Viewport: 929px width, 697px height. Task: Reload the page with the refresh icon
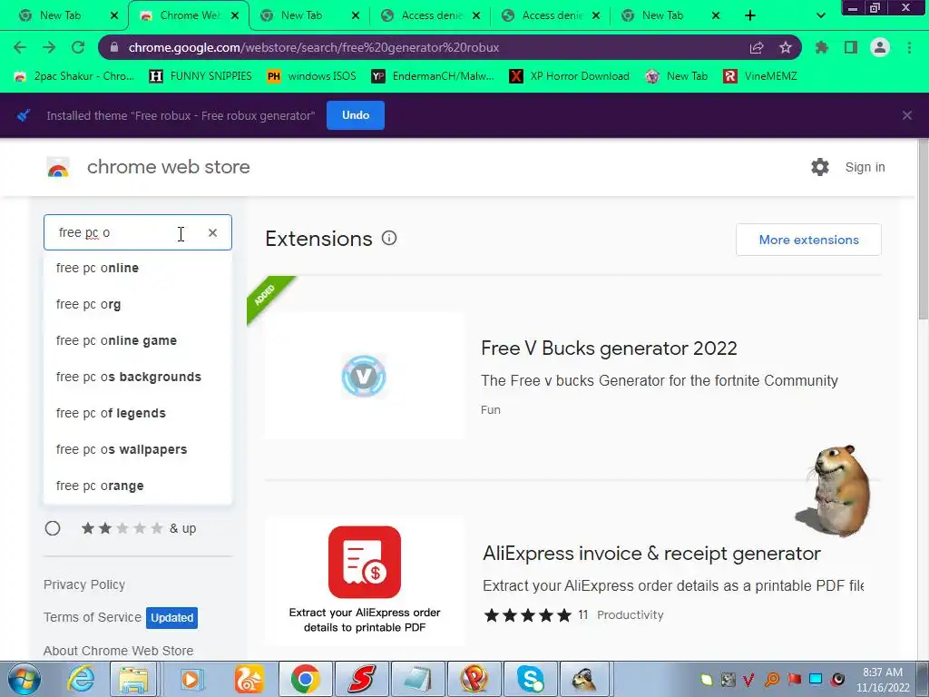[x=78, y=47]
